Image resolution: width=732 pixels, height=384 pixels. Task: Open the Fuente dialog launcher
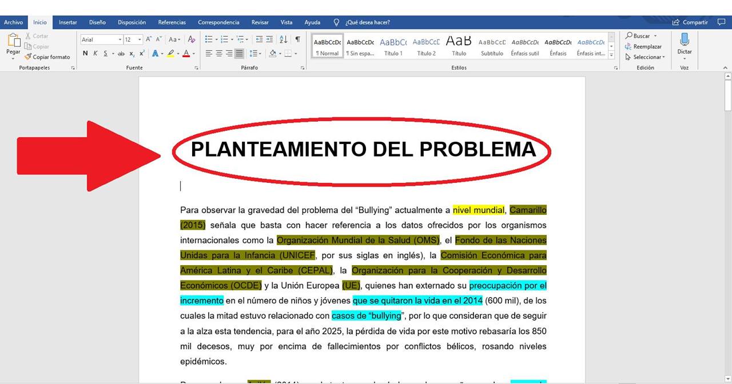[x=196, y=68]
